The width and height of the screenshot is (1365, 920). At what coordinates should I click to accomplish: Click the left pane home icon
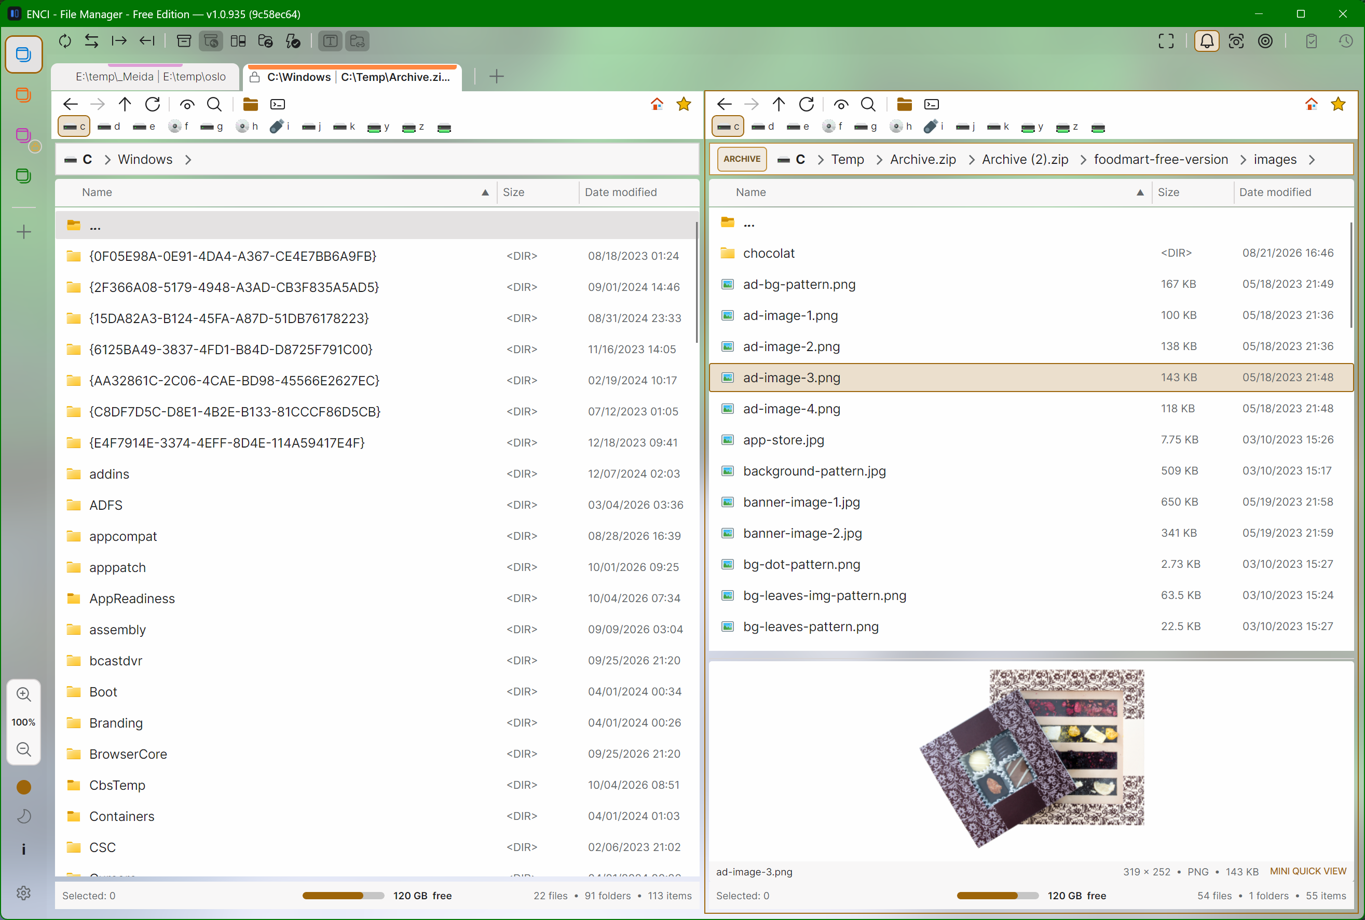coord(657,104)
